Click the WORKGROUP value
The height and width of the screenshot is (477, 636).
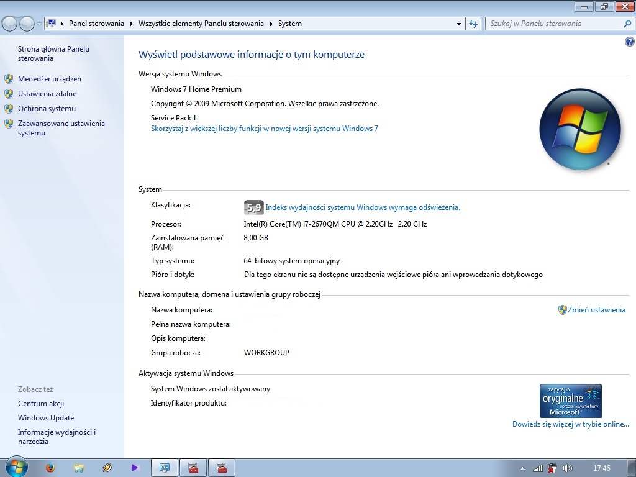pyautogui.click(x=266, y=353)
